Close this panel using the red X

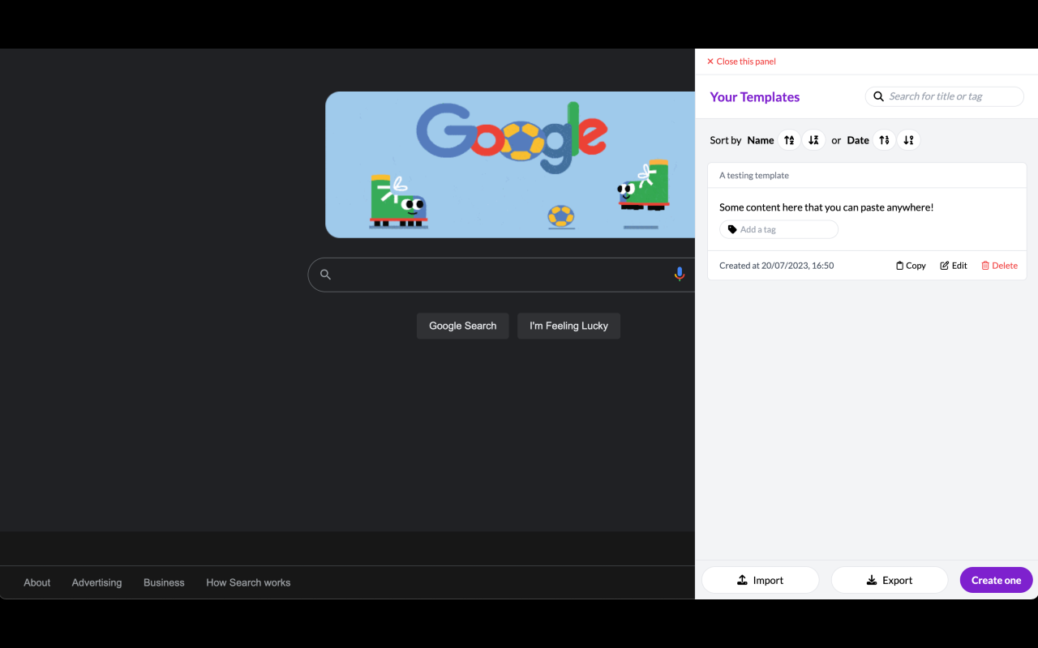(710, 61)
